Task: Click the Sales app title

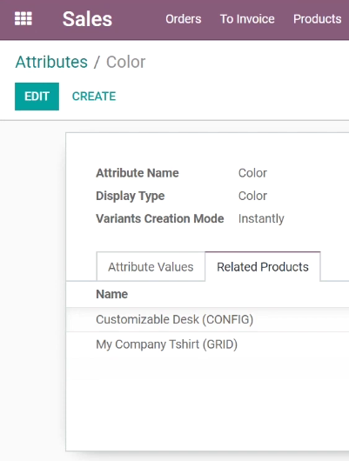Action: click(87, 19)
